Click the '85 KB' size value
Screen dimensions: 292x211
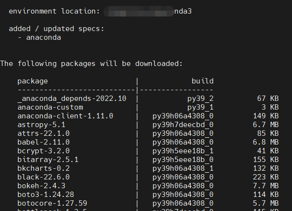pyautogui.click(x=268, y=133)
